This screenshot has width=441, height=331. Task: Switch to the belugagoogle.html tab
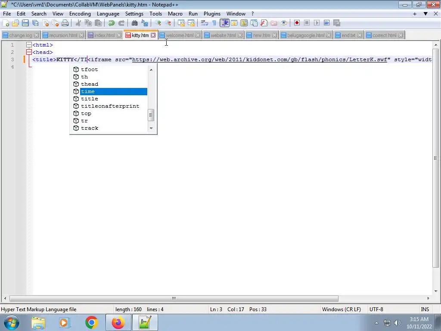point(306,35)
